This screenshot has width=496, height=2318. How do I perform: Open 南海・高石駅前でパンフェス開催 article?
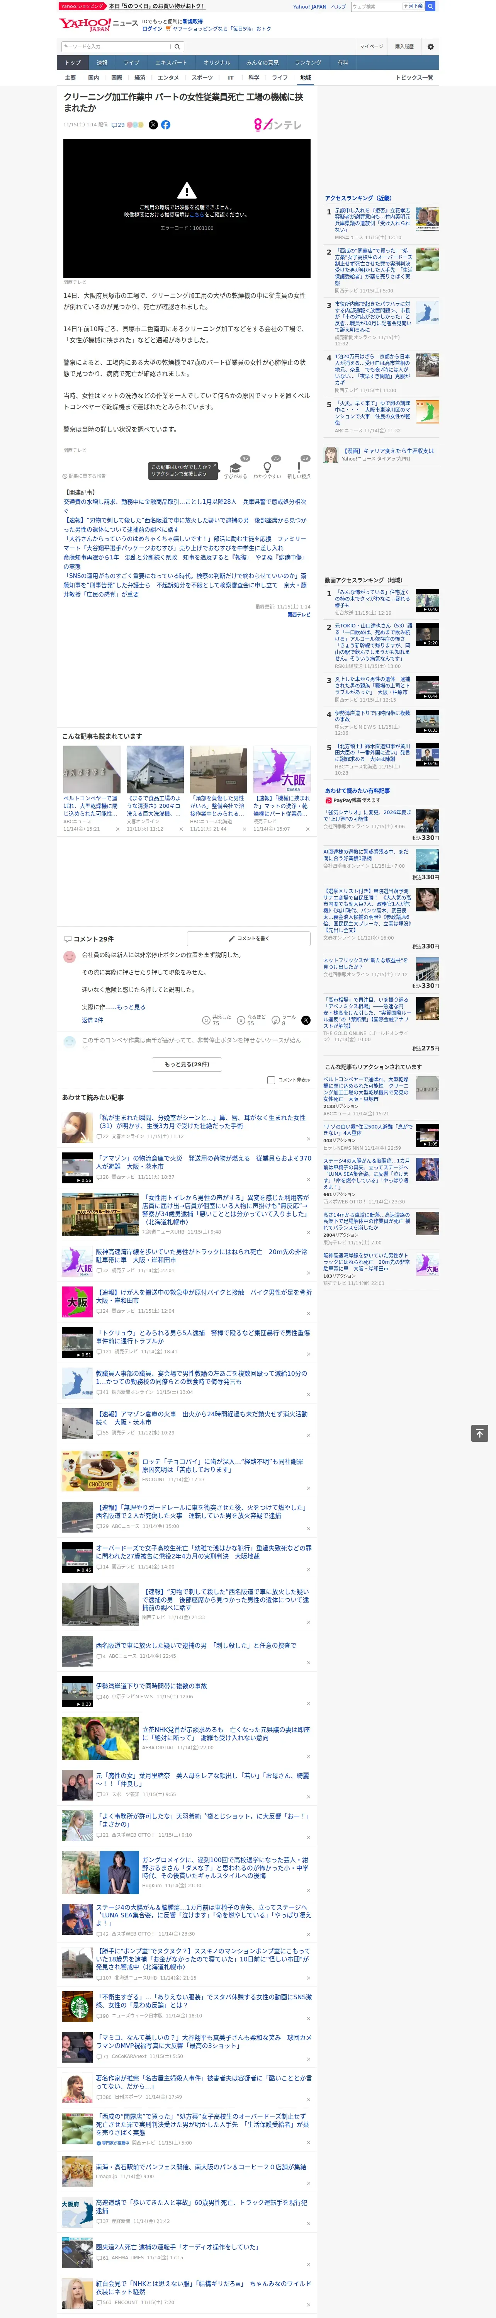coord(201,2167)
